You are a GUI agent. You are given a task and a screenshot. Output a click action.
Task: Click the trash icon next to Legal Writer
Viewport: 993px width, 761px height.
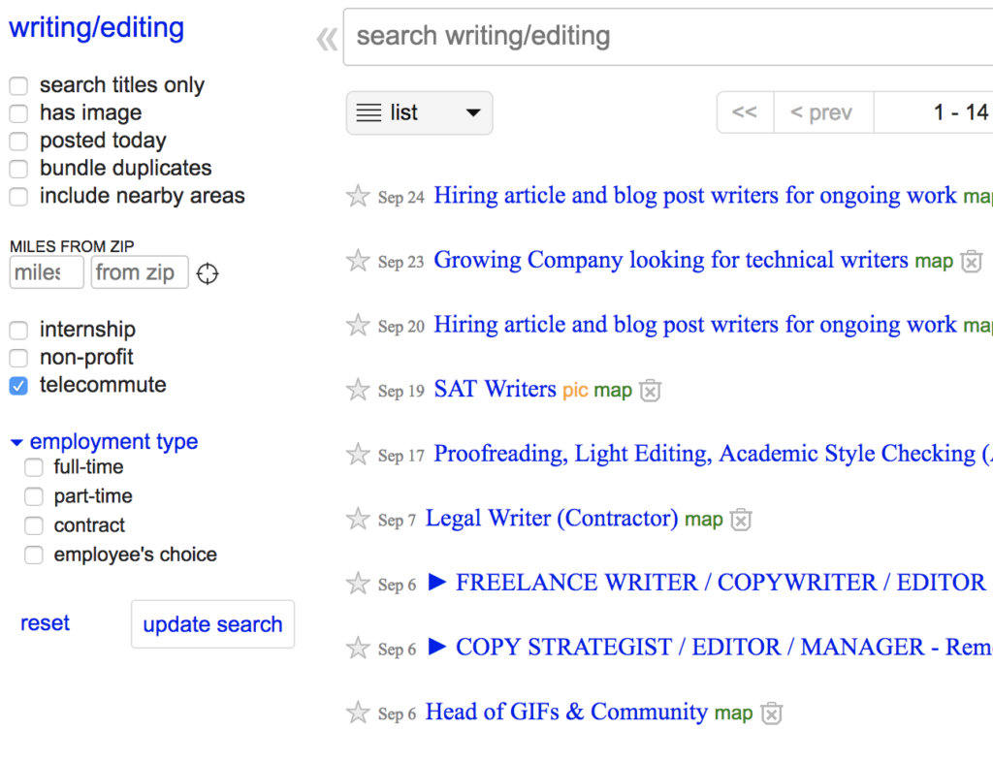741,520
